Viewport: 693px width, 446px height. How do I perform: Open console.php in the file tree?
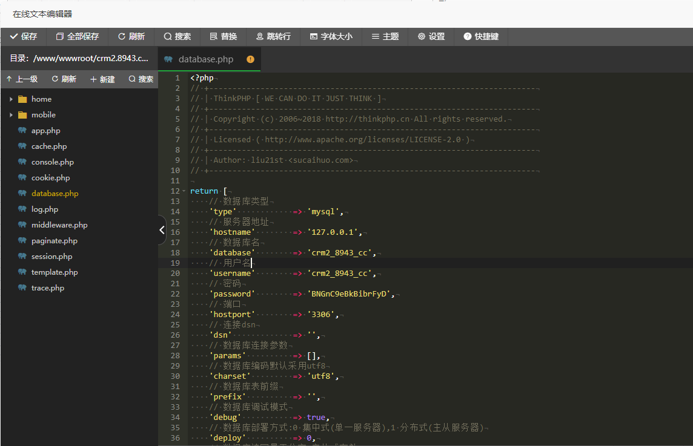tap(53, 162)
